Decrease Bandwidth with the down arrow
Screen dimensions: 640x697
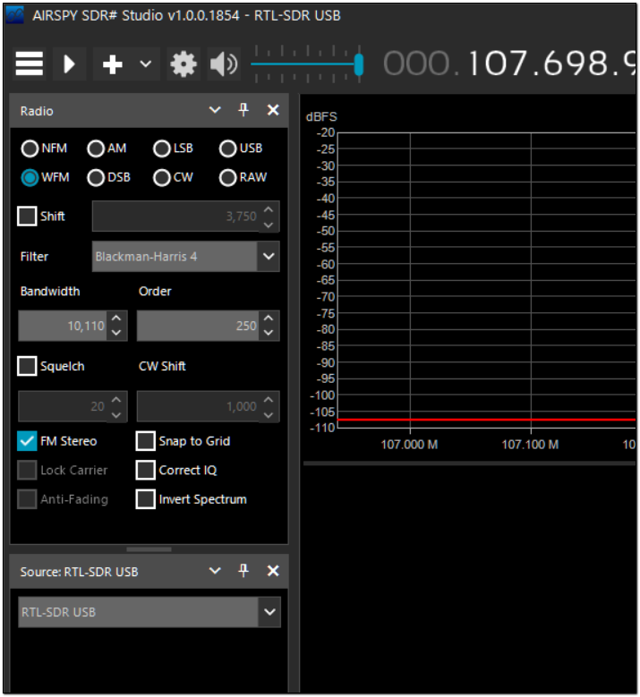(x=116, y=333)
